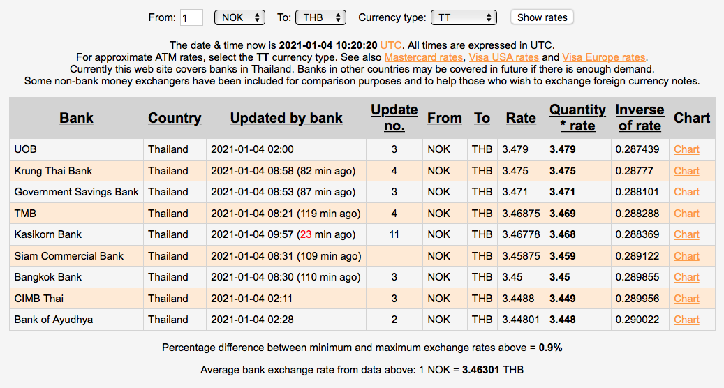View the Kasikorn Bank chart link

[686, 234]
